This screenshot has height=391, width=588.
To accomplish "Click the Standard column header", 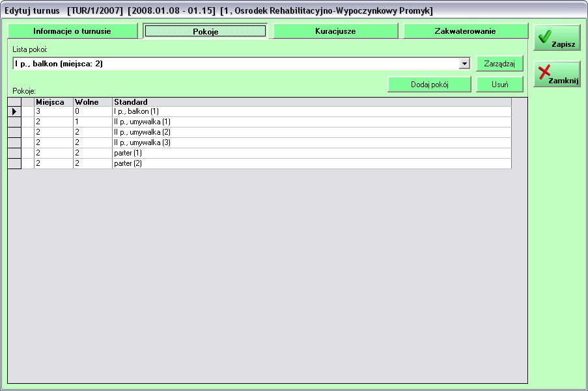I will (x=311, y=102).
